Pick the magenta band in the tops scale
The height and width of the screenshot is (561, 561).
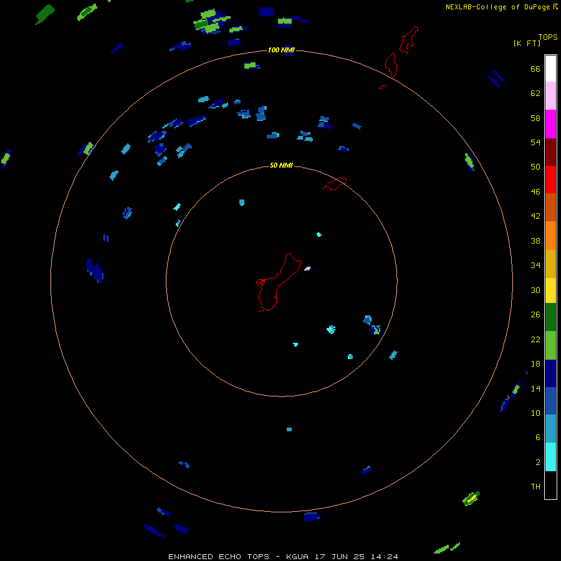coord(550,124)
